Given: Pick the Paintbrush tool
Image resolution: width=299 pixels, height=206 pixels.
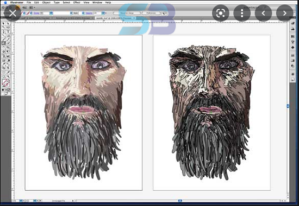Looking at the screenshot, I should point(3,40).
